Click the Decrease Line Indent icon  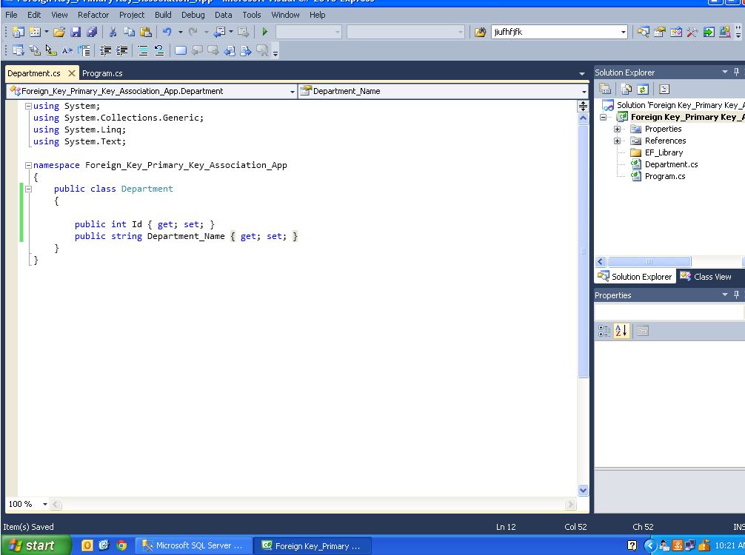coord(105,50)
